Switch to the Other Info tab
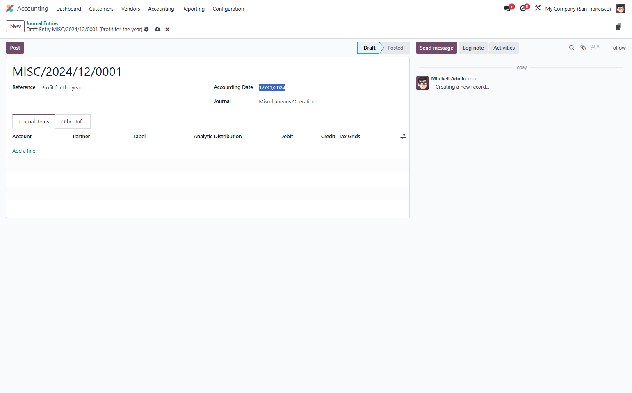 [73, 122]
